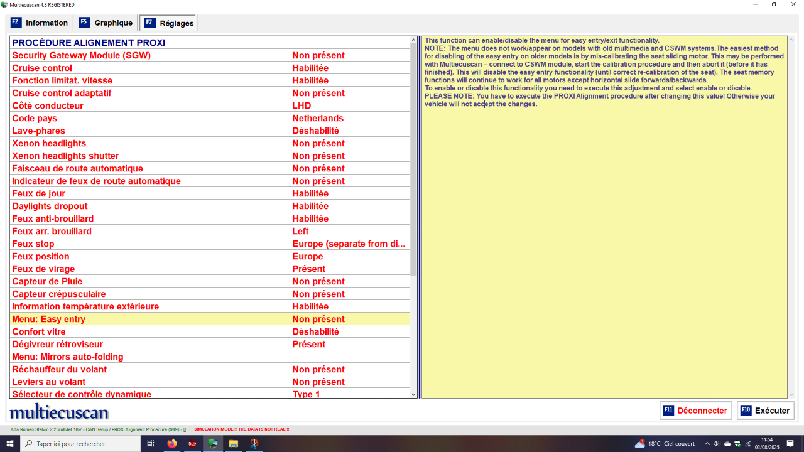Open the weather widget showing 18°C

click(x=666, y=444)
